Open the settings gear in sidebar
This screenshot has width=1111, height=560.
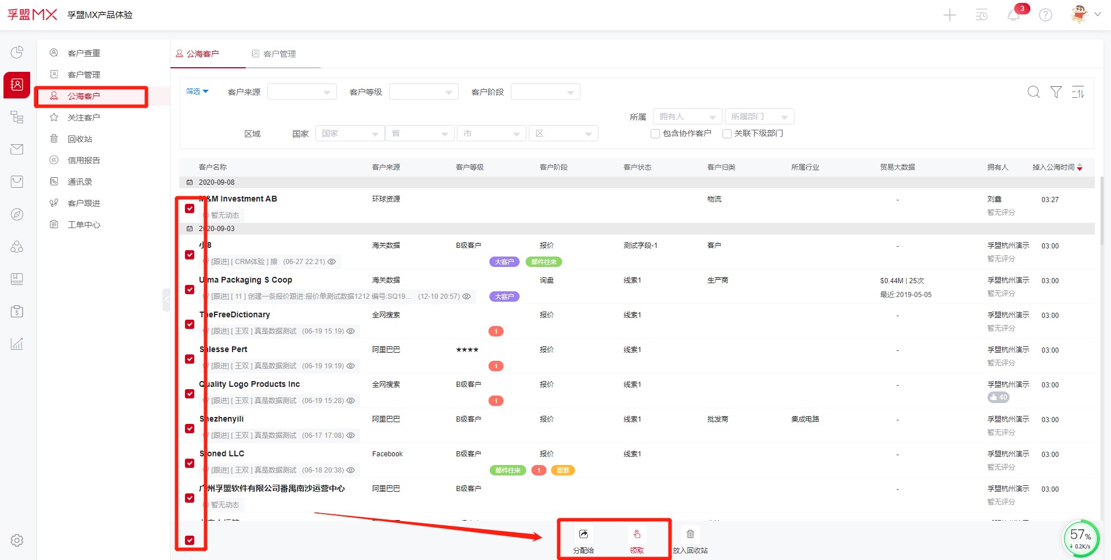17,540
